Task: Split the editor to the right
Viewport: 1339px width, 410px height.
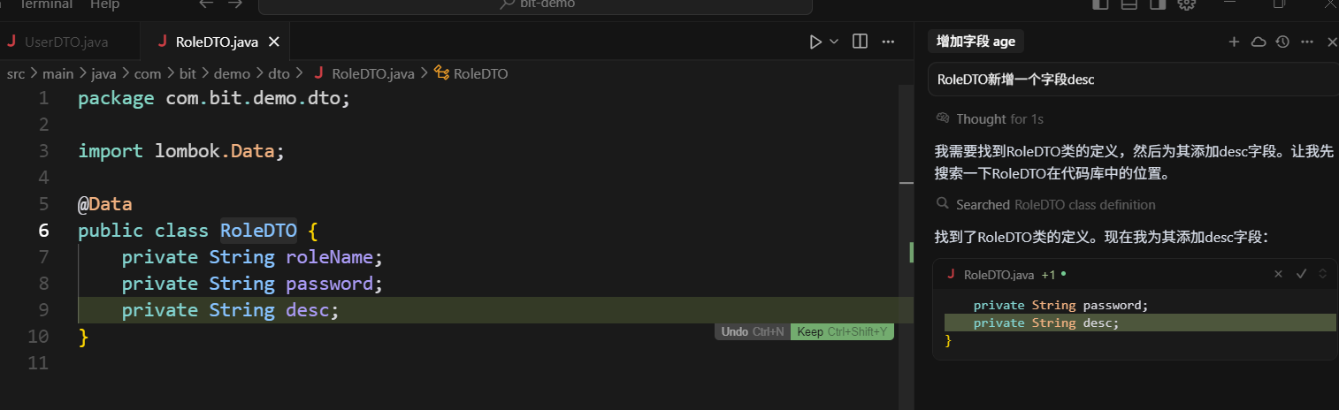Action: click(x=860, y=42)
